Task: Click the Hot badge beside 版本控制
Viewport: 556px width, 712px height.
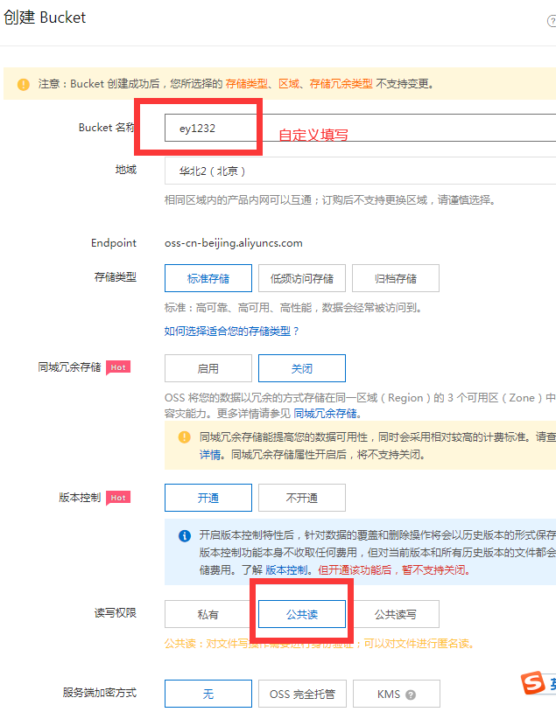Action: [118, 498]
